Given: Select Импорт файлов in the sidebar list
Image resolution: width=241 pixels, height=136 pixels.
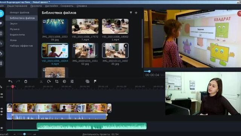Looking at the screenshot, I should click(x=19, y=12).
